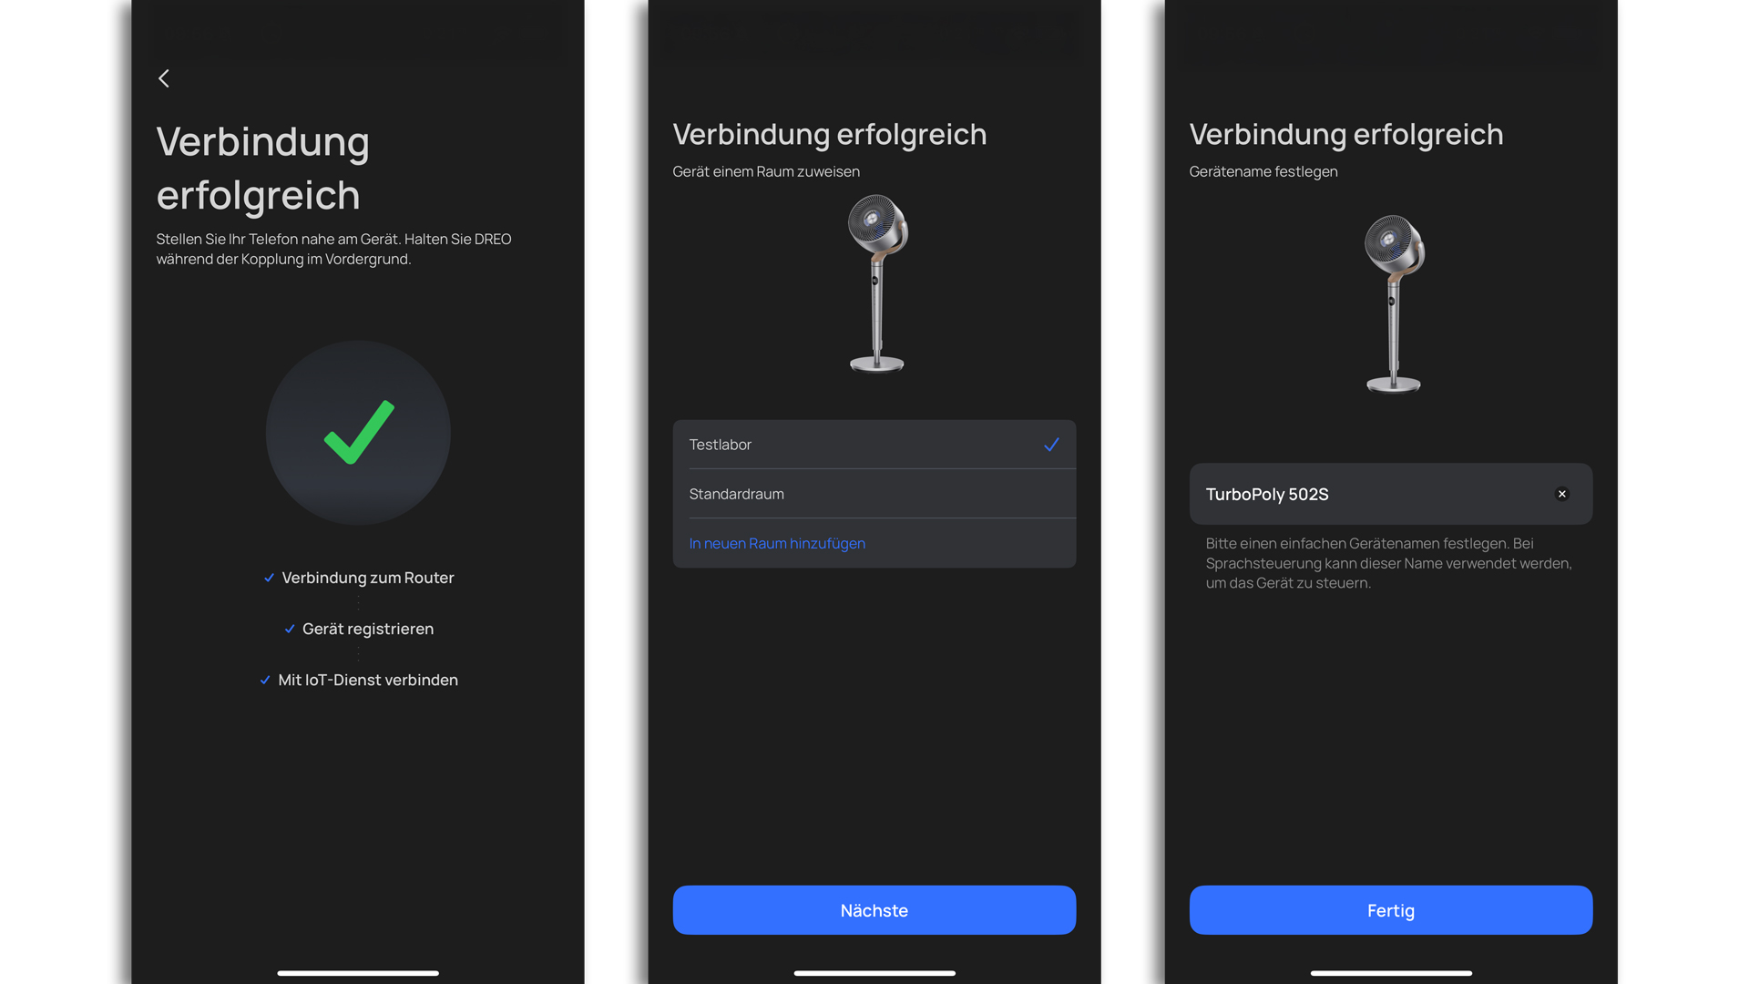The image size is (1749, 984).
Task: Tap the fan image on room assignment screen
Action: point(877,283)
